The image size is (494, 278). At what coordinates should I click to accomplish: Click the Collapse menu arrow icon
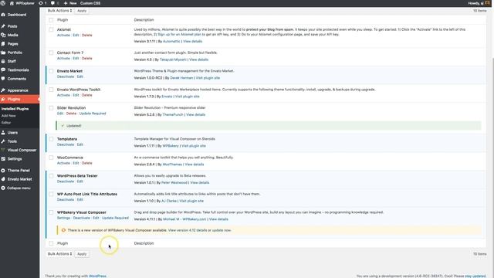coord(3,188)
